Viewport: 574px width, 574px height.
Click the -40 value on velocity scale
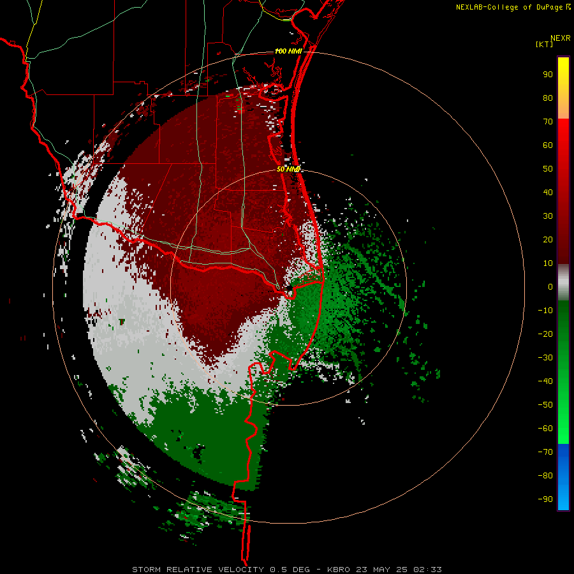click(x=545, y=381)
